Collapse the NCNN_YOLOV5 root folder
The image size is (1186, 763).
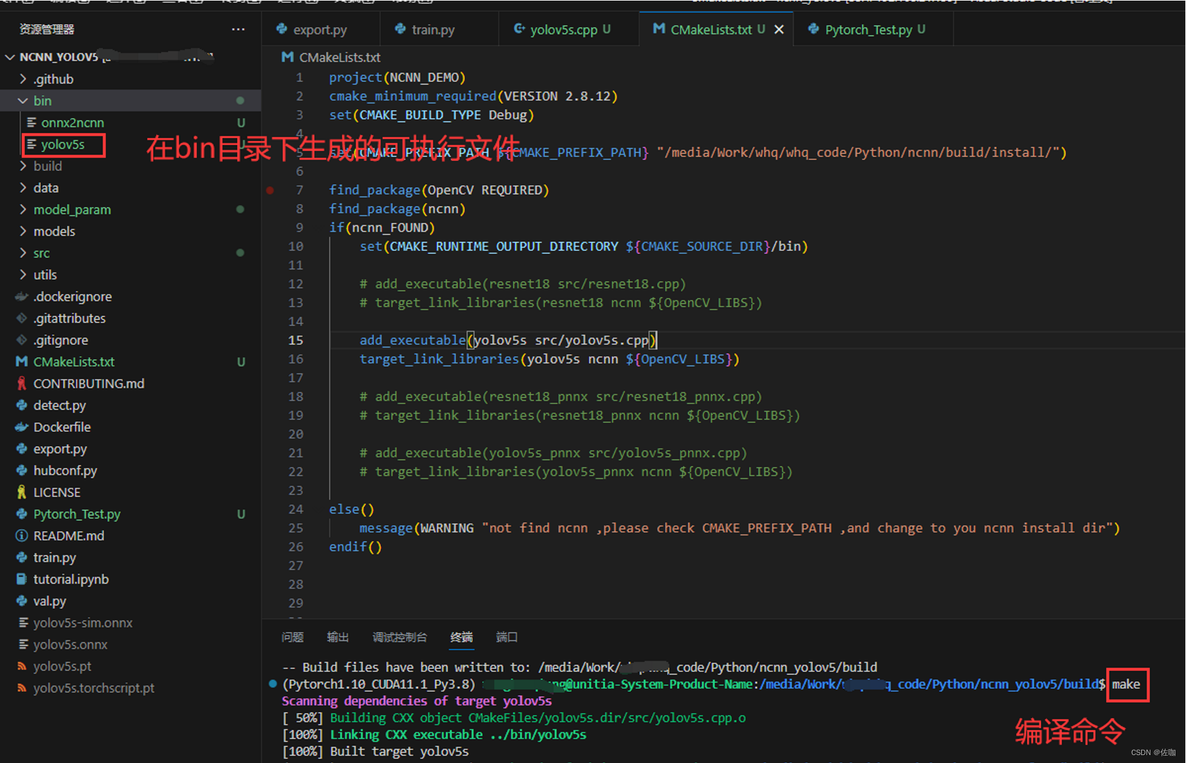coord(10,57)
